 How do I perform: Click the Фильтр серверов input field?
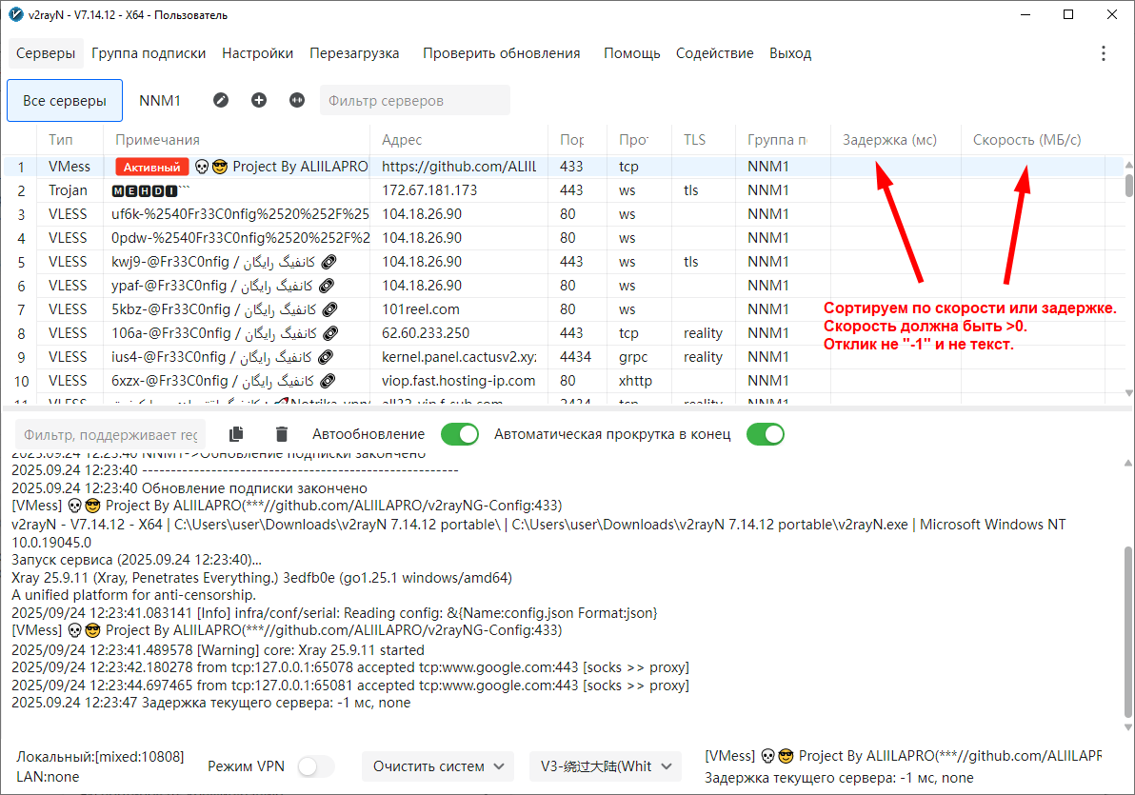click(x=414, y=100)
